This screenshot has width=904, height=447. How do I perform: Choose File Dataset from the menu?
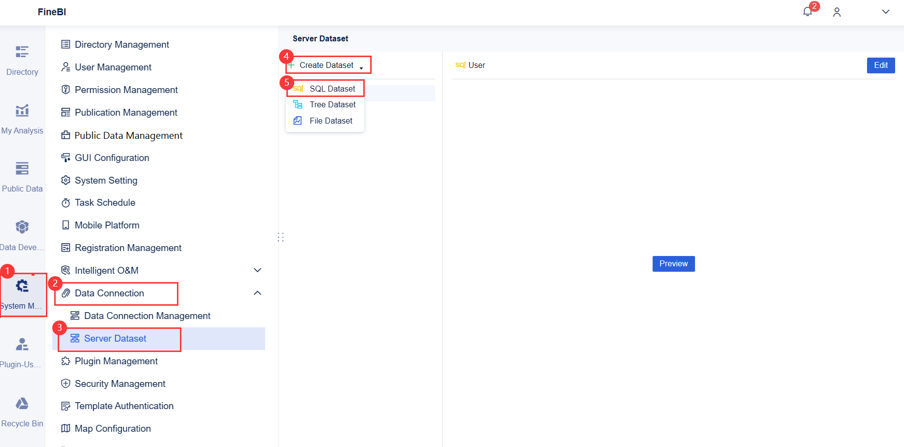pyautogui.click(x=331, y=121)
